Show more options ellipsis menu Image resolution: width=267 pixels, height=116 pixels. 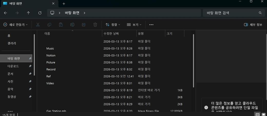[151, 25]
